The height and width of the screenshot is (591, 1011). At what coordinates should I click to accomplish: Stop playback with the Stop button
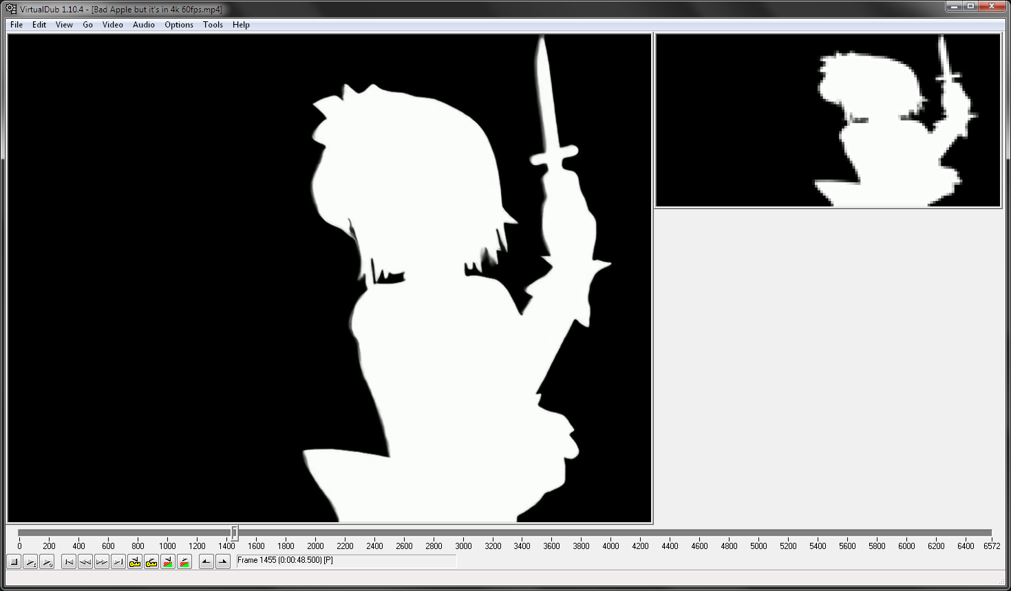14,562
